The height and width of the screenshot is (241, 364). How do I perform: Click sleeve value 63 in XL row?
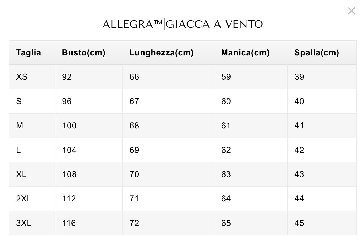point(226,174)
